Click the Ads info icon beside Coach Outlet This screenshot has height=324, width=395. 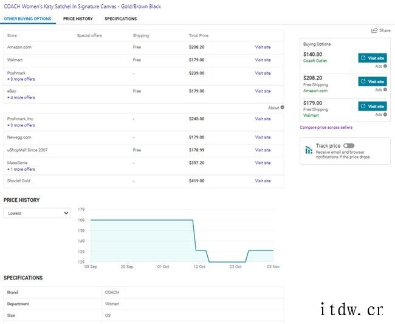[x=385, y=66]
